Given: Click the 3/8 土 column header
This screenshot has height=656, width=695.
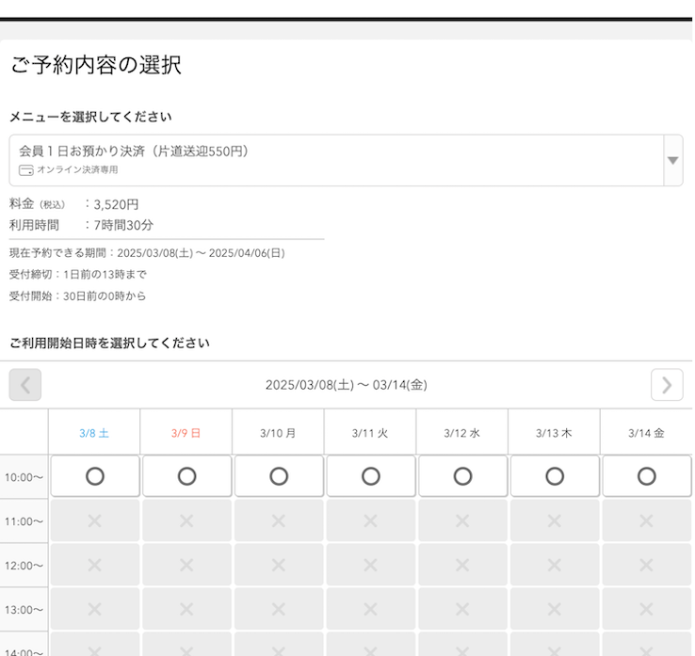Looking at the screenshot, I should tap(94, 433).
